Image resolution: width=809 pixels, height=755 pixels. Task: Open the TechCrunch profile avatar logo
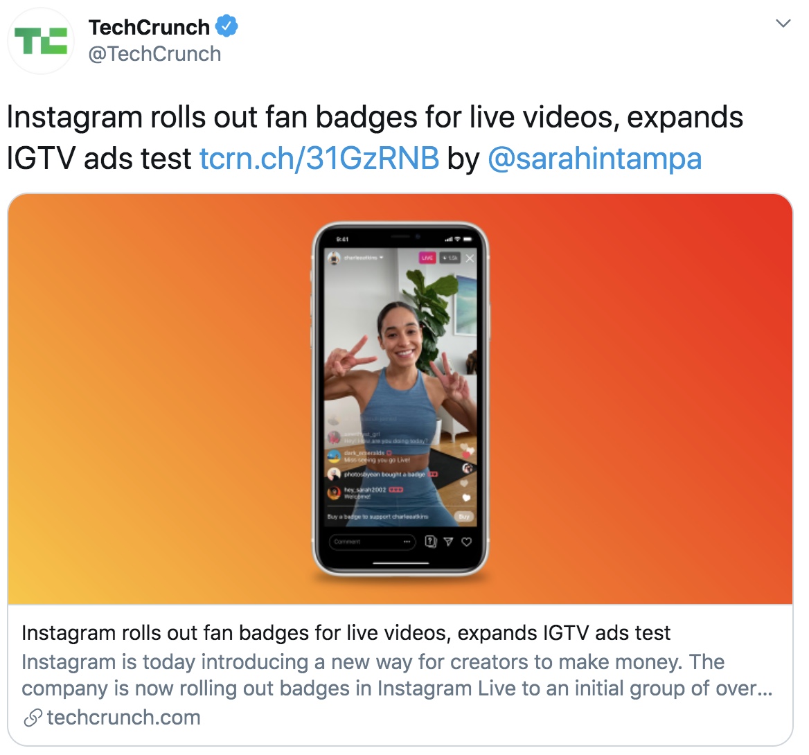(x=41, y=41)
